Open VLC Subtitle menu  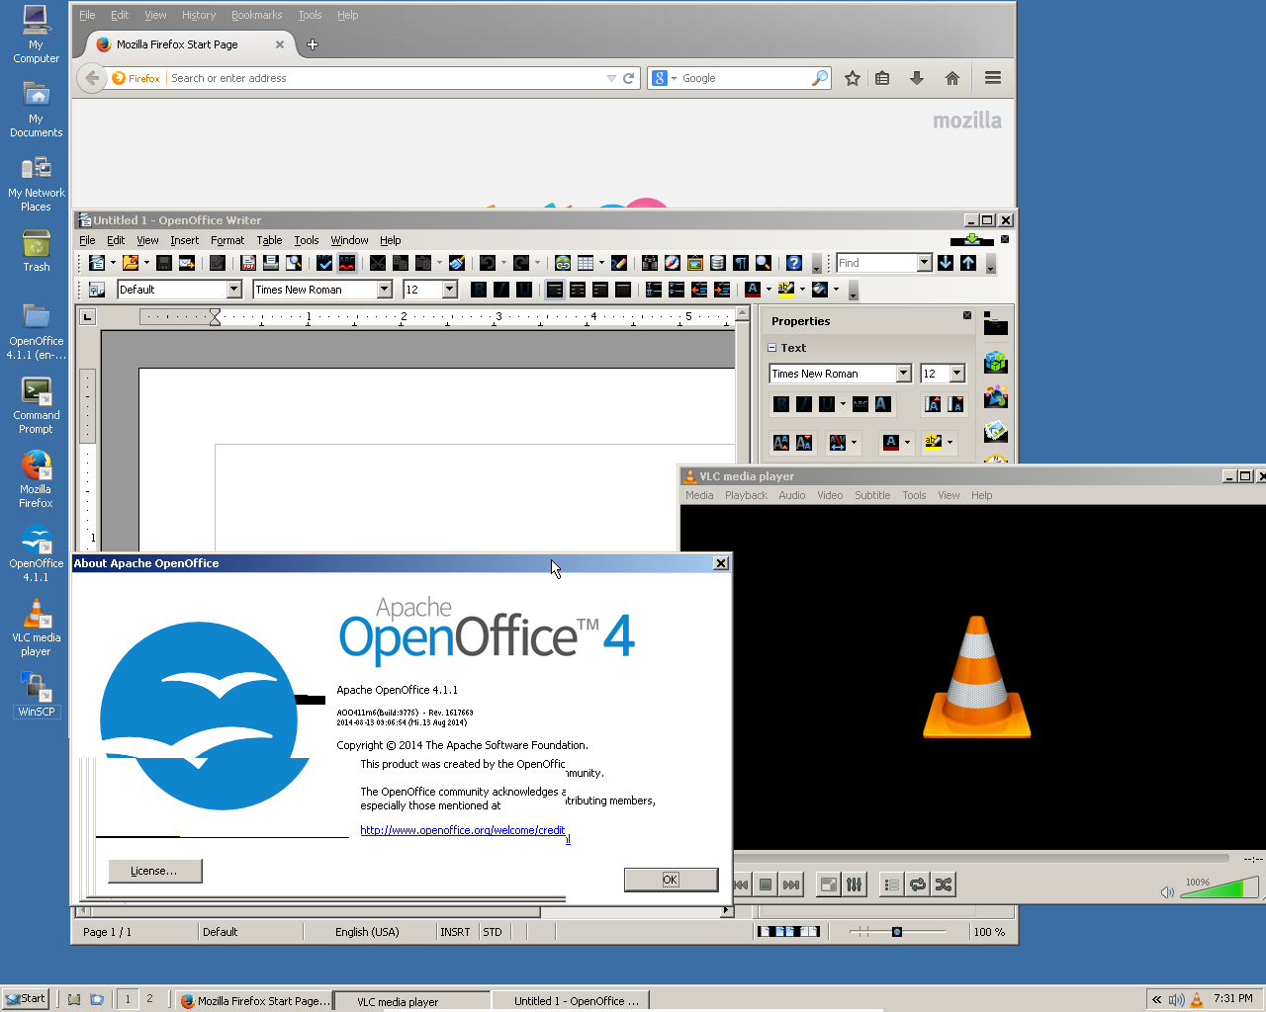(x=872, y=496)
